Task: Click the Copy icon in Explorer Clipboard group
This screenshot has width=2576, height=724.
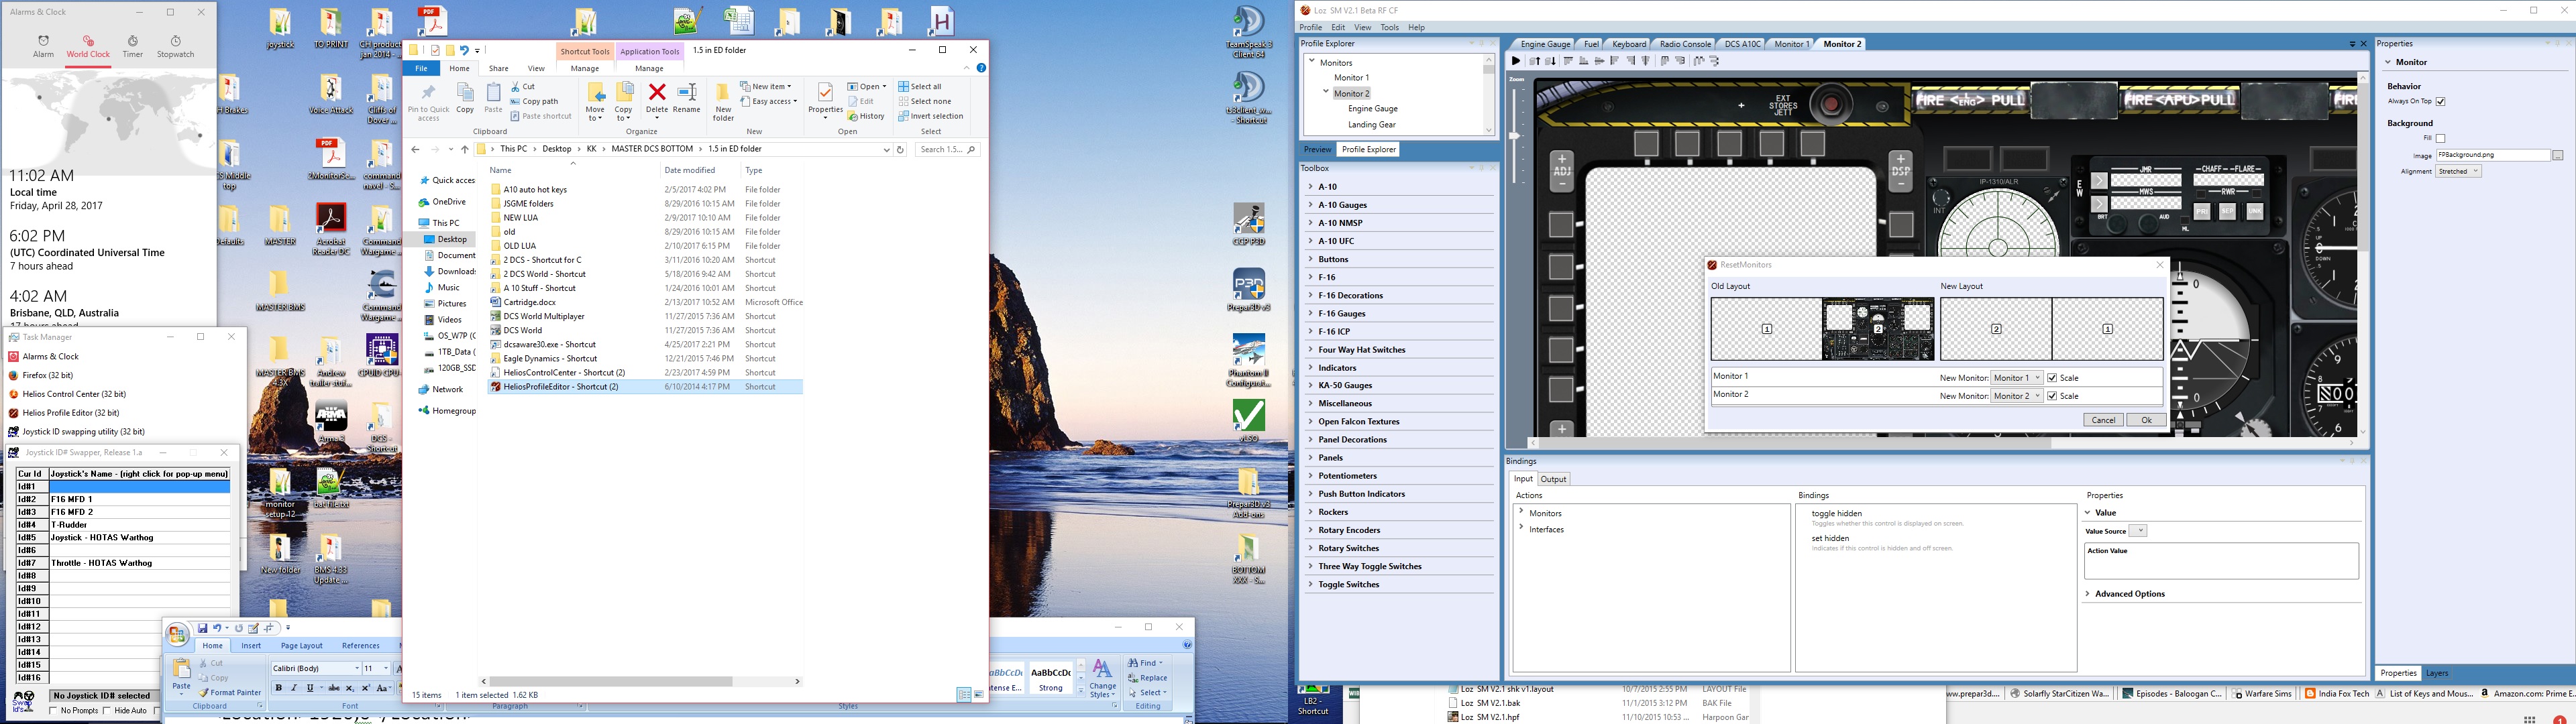Action: 465,93
